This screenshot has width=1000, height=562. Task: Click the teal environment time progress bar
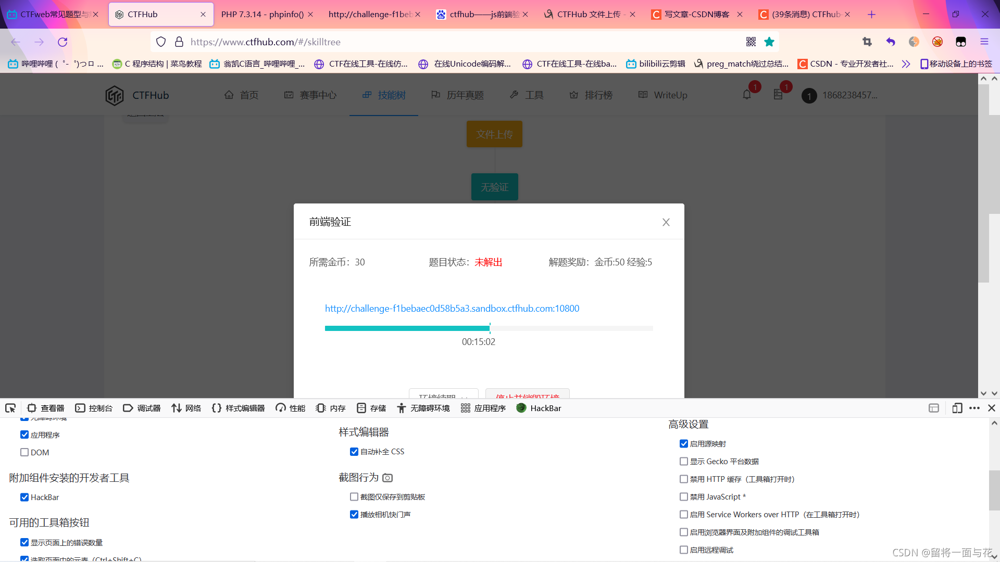407,328
